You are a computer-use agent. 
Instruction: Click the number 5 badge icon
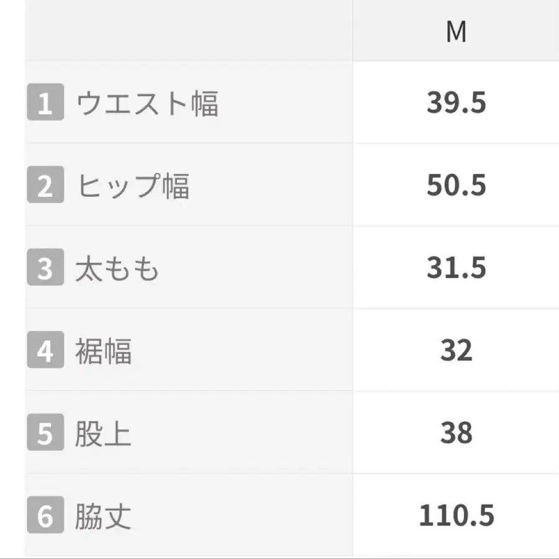45,432
